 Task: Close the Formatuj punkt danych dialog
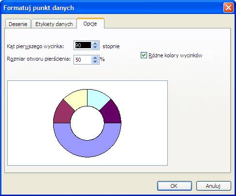[228, 8]
